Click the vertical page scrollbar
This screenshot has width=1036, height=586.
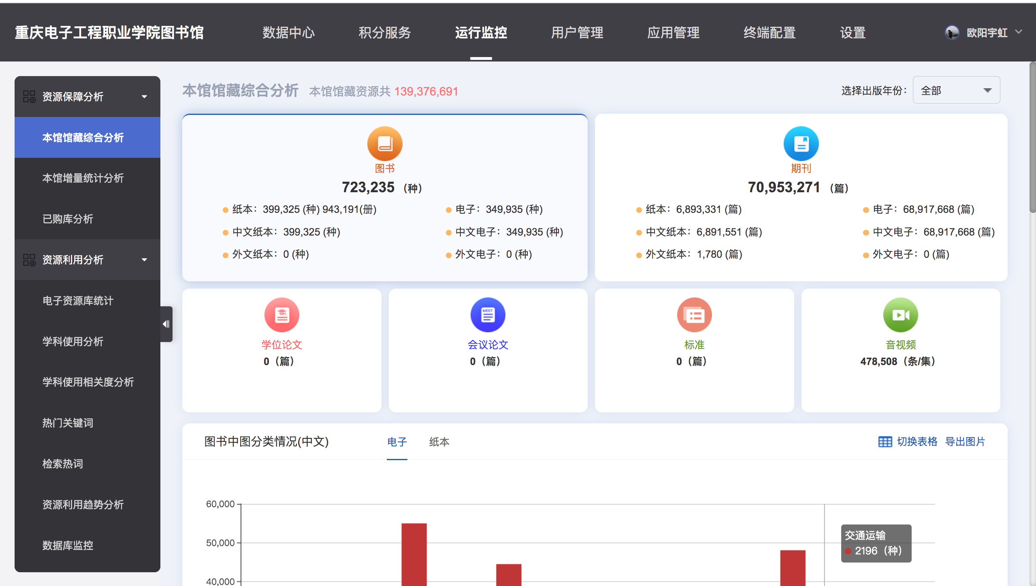point(1032,138)
